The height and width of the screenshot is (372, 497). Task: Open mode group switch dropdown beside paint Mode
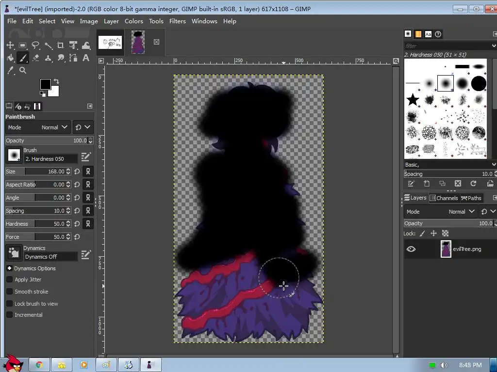click(83, 127)
